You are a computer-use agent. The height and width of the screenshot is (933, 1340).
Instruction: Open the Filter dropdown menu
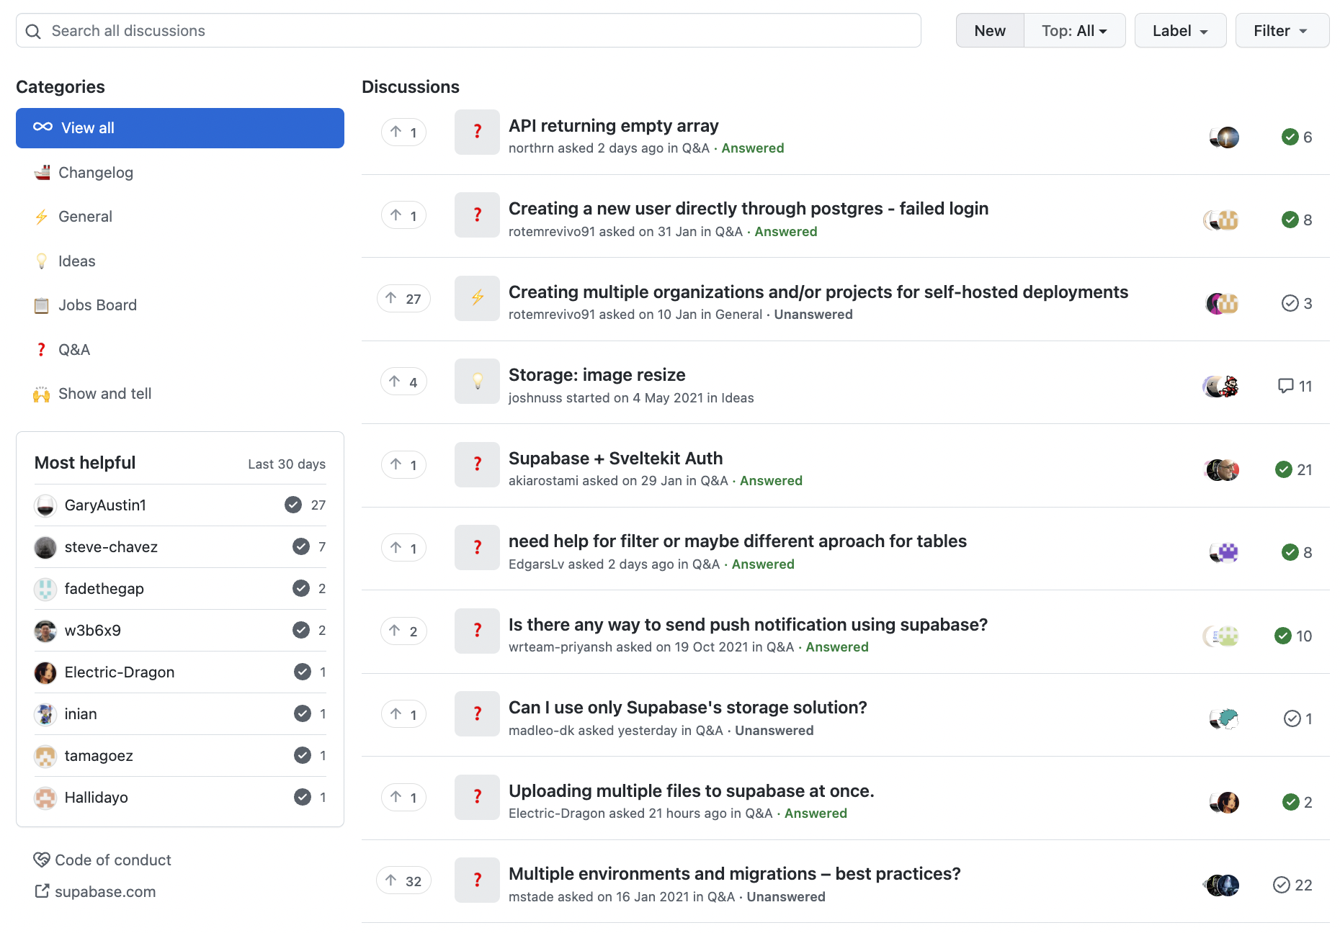[1281, 31]
